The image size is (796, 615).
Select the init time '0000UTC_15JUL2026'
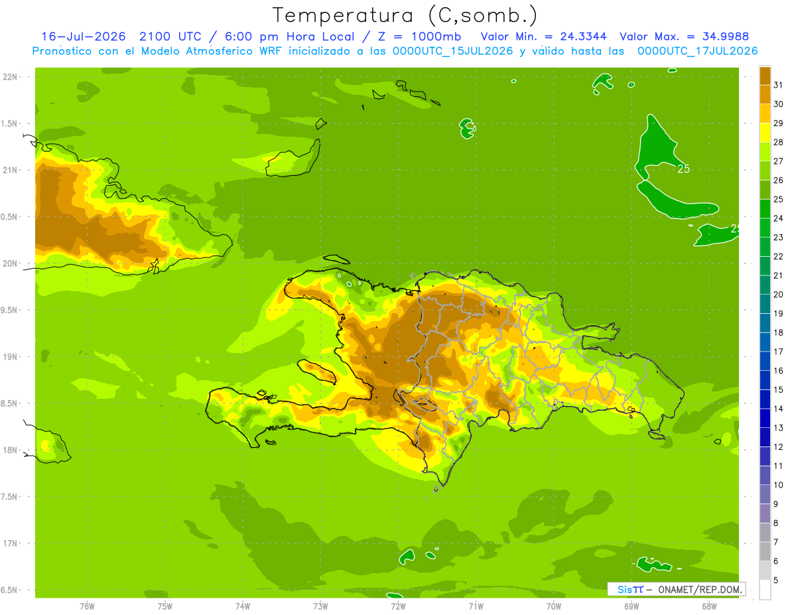pyautogui.click(x=453, y=51)
